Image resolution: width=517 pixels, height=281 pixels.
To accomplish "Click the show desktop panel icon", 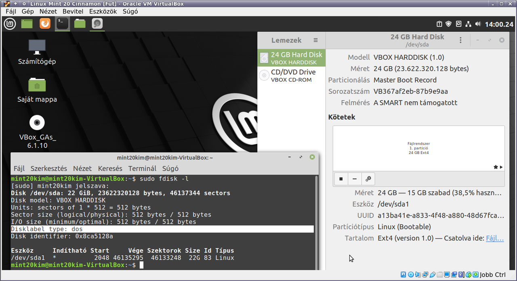I will click(x=27, y=24).
